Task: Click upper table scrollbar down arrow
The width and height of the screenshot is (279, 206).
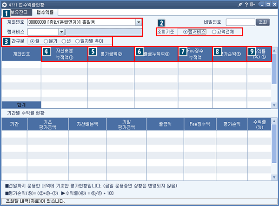Action: pyautogui.click(x=274, y=105)
